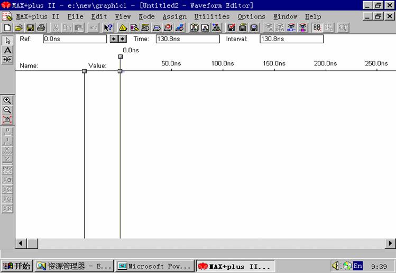Click the project save and compile icon
The width and height of the screenshot is (396, 273).
click(243, 27)
